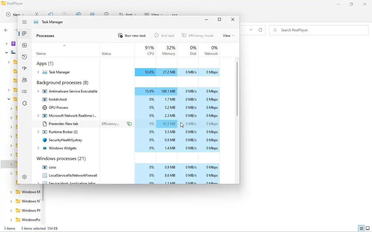Click Run new task
The width and height of the screenshot is (372, 232).
tap(132, 36)
